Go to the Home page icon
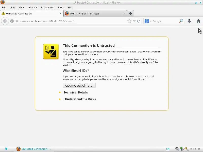This screenshot has height=152, width=203. coord(198,21)
